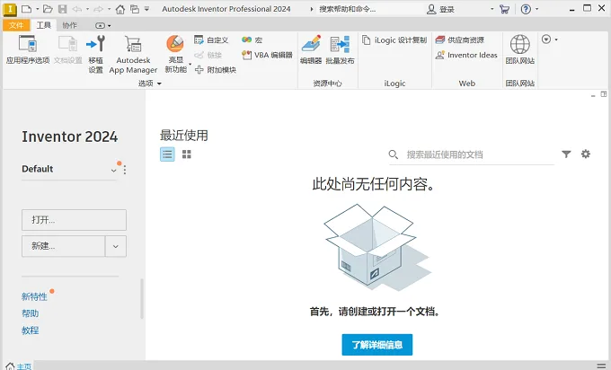Viewport: 611px width, 370px height.
Task: Click the 搜索最近使用的文档 search field
Action: pos(471,154)
